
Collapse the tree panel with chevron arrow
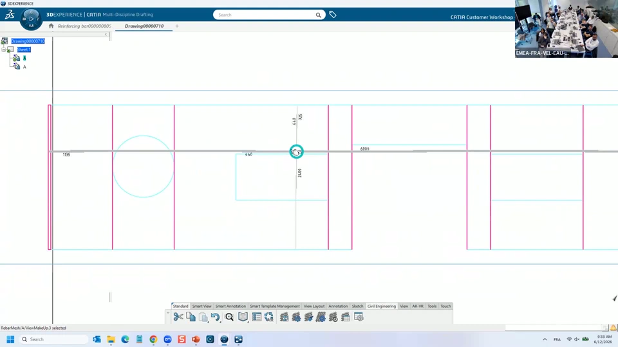click(106, 35)
